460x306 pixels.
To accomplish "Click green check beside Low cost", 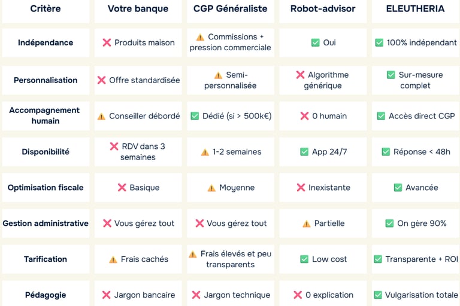I will [304, 259].
